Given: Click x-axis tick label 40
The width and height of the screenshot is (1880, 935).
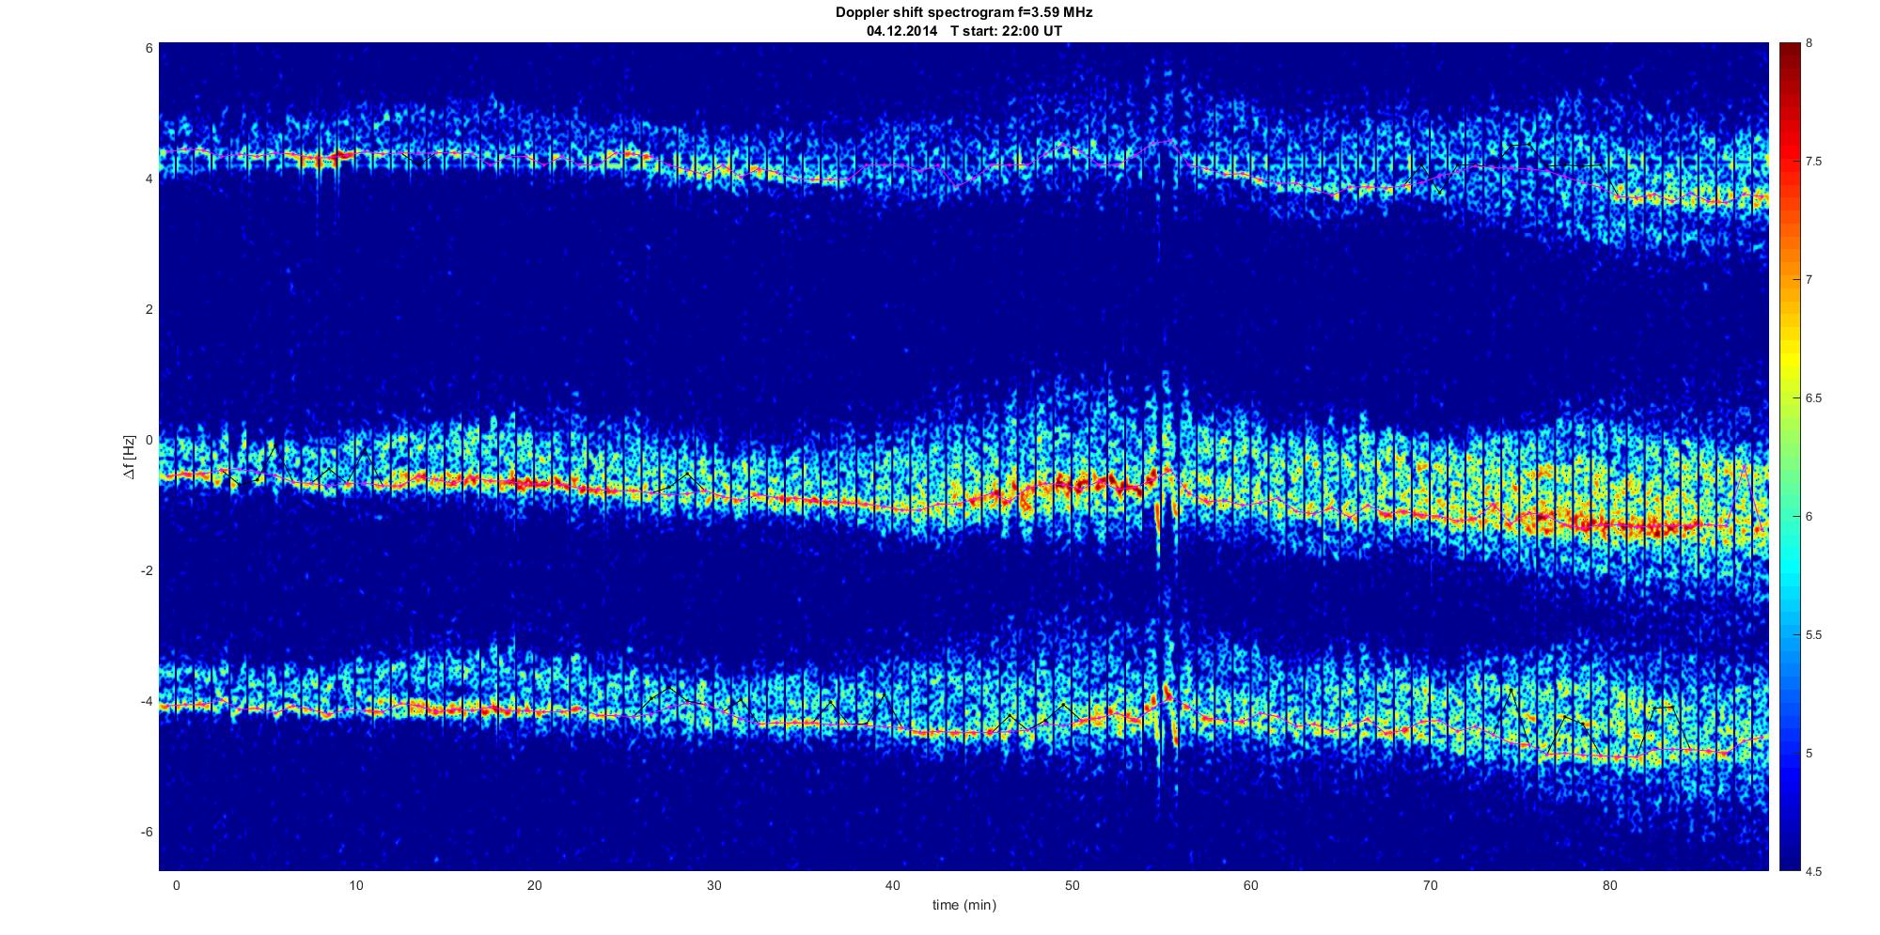Looking at the screenshot, I should click(x=892, y=885).
